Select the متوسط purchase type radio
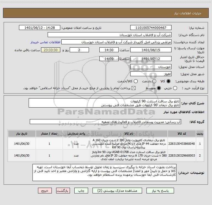Viewport: 212px width, 205px height. [x=159, y=88]
